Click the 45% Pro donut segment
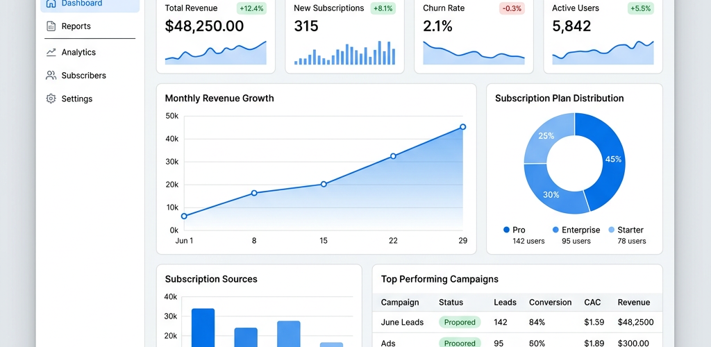711x347 pixels. [613, 160]
